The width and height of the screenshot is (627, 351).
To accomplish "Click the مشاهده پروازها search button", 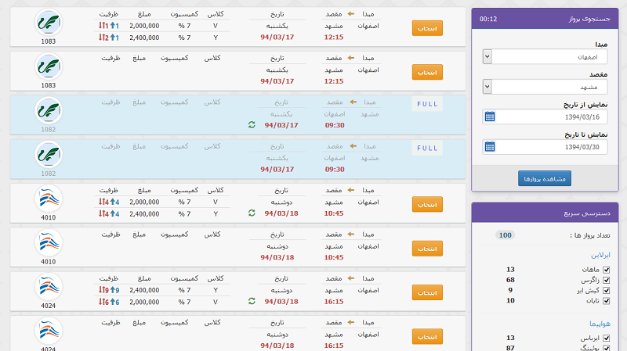I will coord(545,179).
